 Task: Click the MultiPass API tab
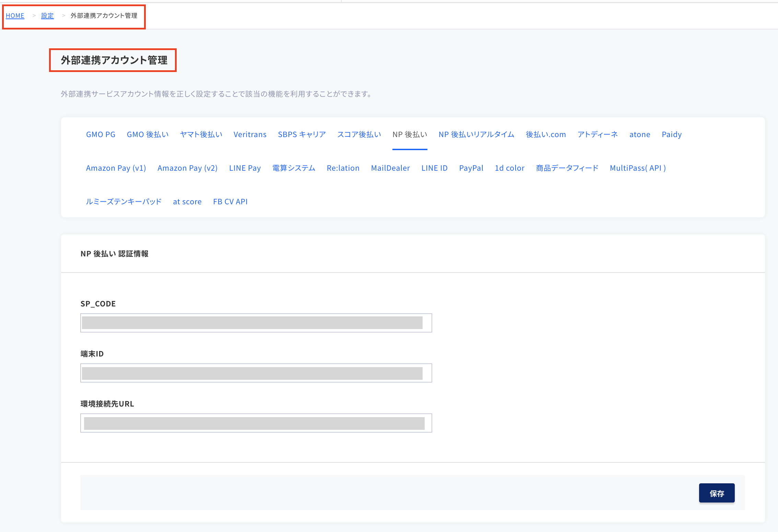pyautogui.click(x=638, y=168)
